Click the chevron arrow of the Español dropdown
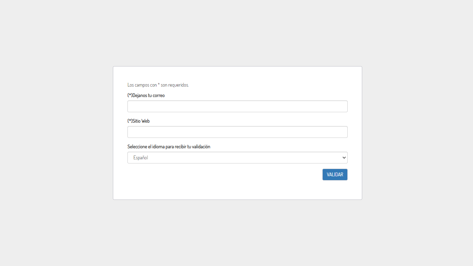The height and width of the screenshot is (266, 473). click(344, 158)
